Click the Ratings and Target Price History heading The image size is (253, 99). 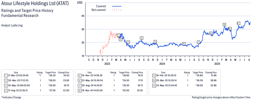(x=27, y=11)
